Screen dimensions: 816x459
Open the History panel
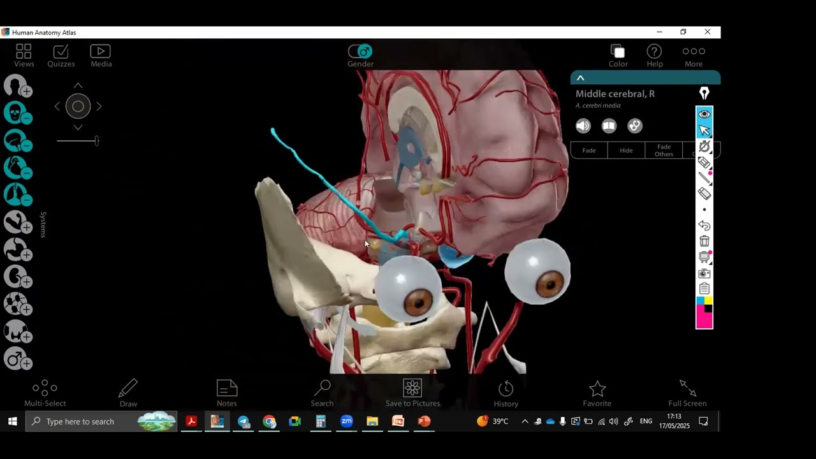pyautogui.click(x=506, y=393)
